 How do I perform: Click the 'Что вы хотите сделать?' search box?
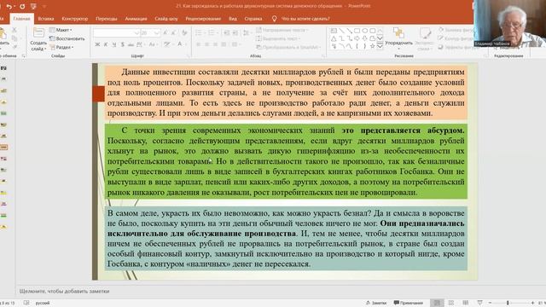tap(305, 19)
